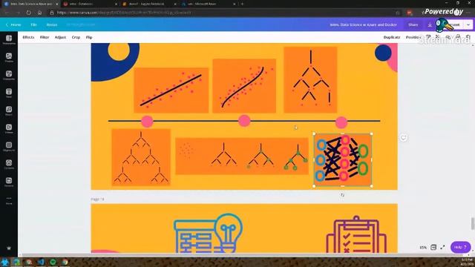Select the single decision tree image
The image size is (475, 267).
click(x=310, y=79)
